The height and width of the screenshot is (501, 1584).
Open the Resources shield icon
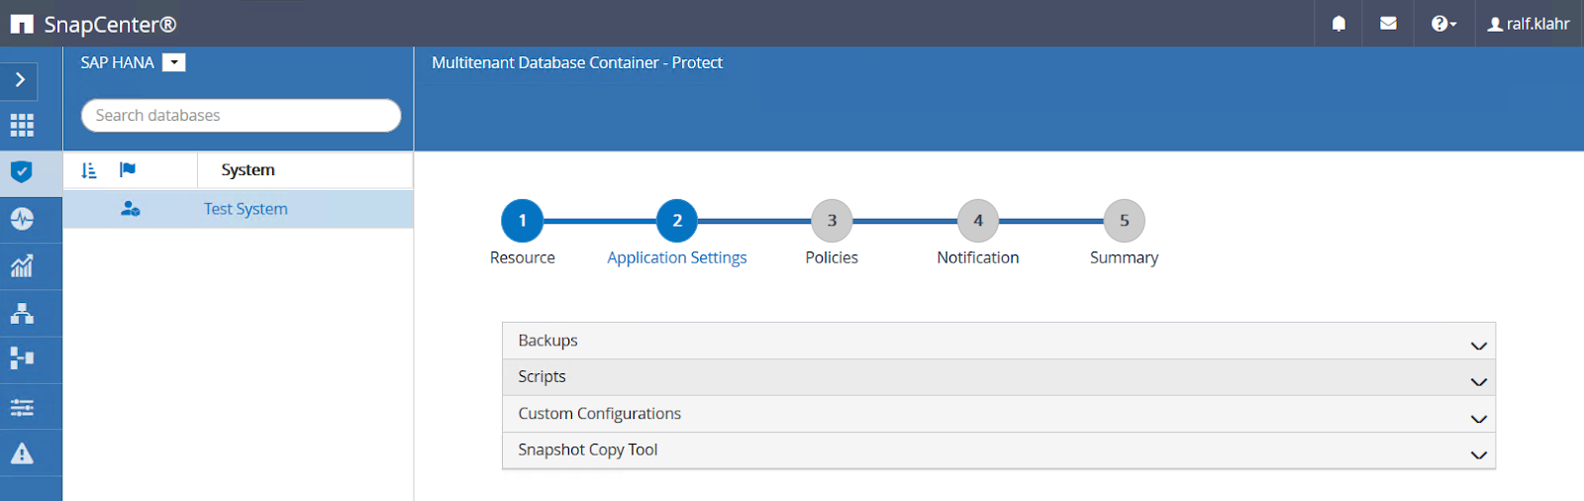pyautogui.click(x=22, y=172)
